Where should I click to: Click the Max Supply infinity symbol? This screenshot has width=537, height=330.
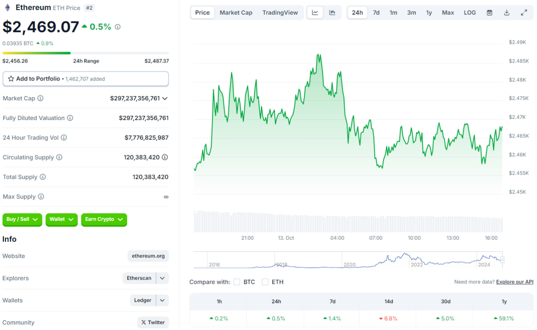coord(166,197)
